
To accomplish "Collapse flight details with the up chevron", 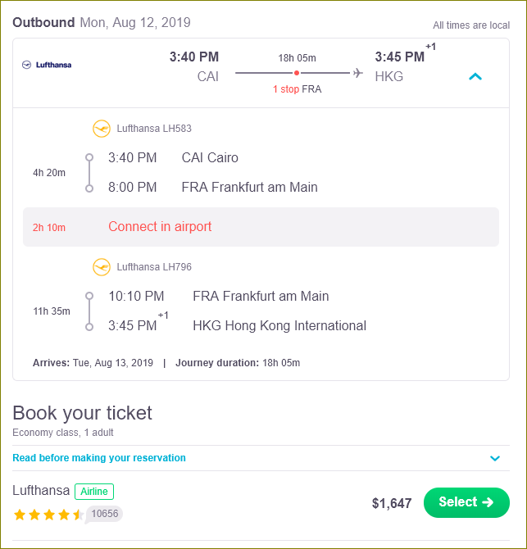I will click(x=475, y=76).
